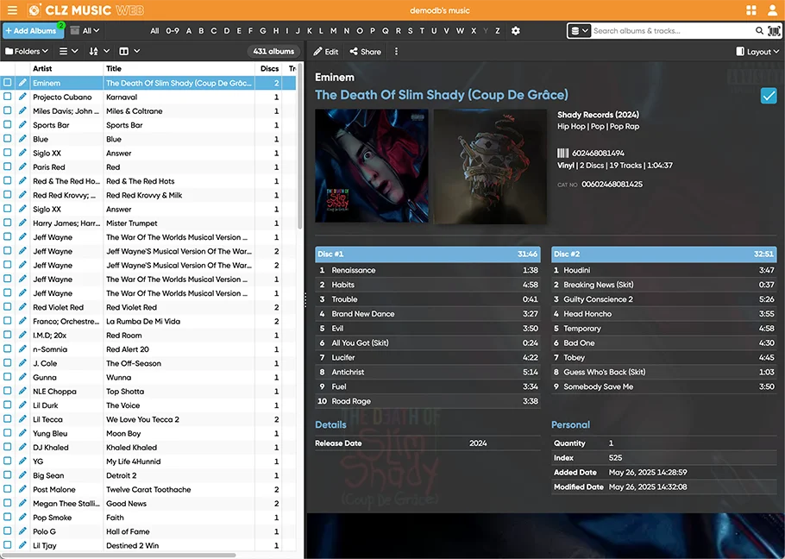Open the list view style dropdown
Viewport: 785px width, 559px height.
69,51
